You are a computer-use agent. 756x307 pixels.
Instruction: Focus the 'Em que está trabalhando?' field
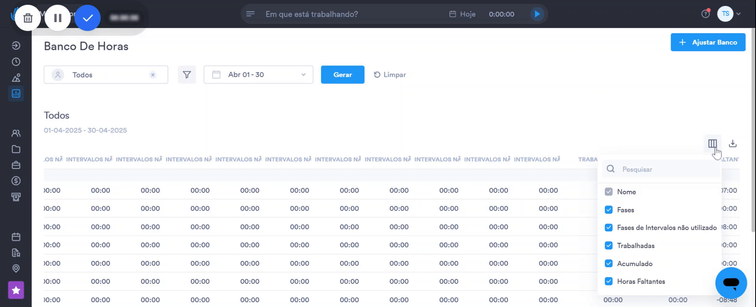pos(311,14)
